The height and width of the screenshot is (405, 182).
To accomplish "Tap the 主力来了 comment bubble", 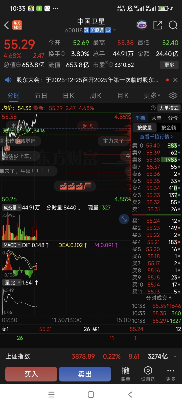I will tap(113, 141).
